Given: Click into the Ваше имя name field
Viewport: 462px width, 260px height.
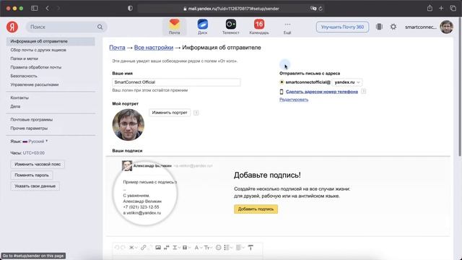Looking at the screenshot, I should (x=176, y=82).
